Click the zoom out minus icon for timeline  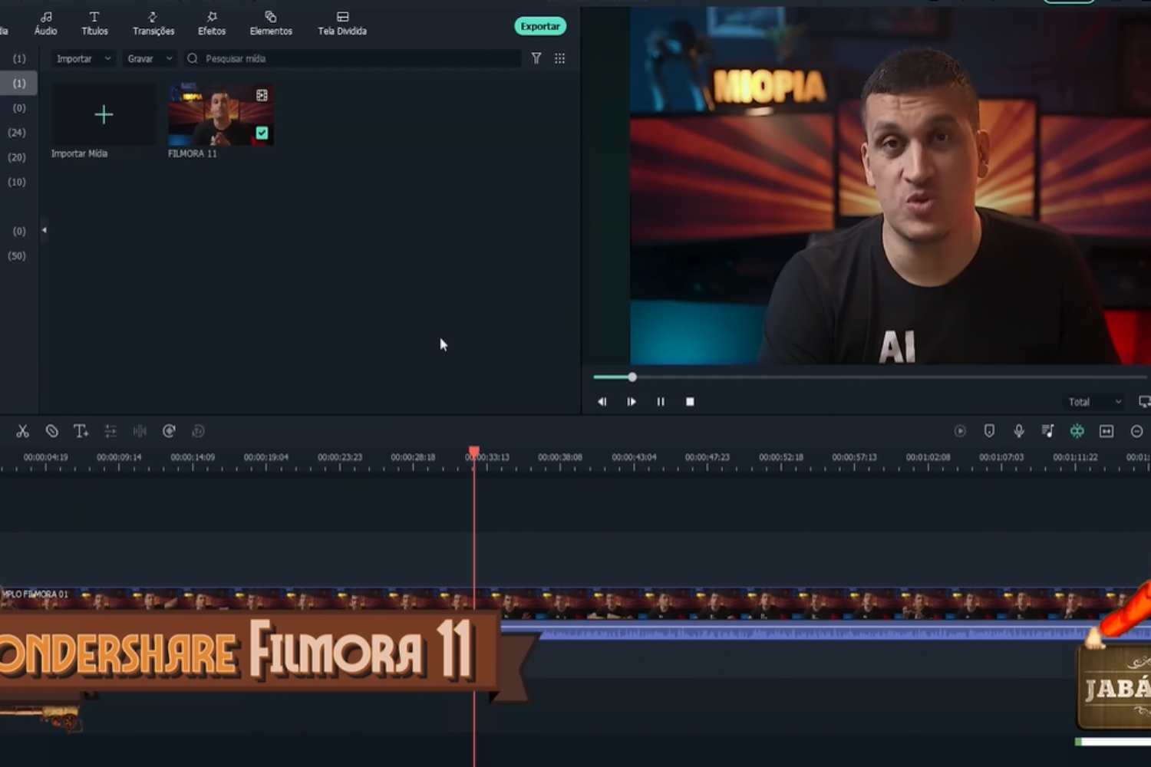click(1137, 431)
